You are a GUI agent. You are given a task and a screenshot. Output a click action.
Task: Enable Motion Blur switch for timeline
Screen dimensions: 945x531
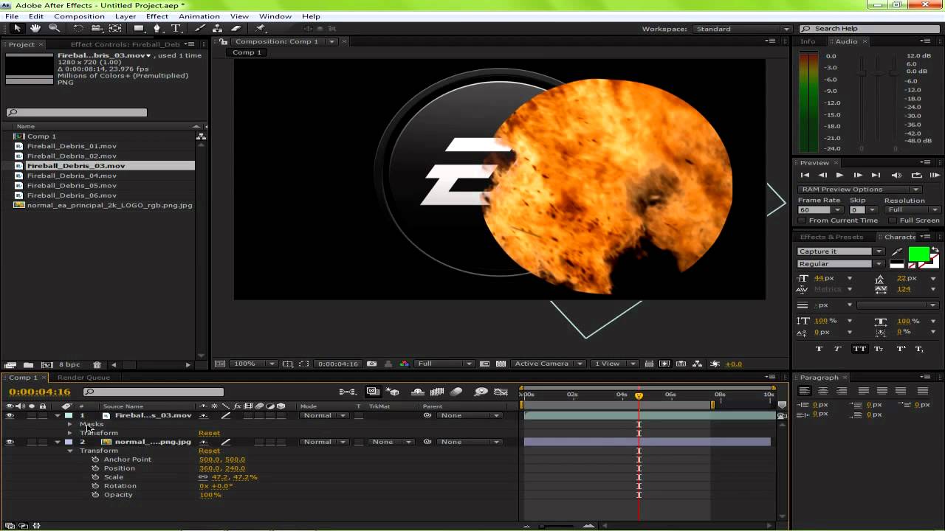point(456,392)
